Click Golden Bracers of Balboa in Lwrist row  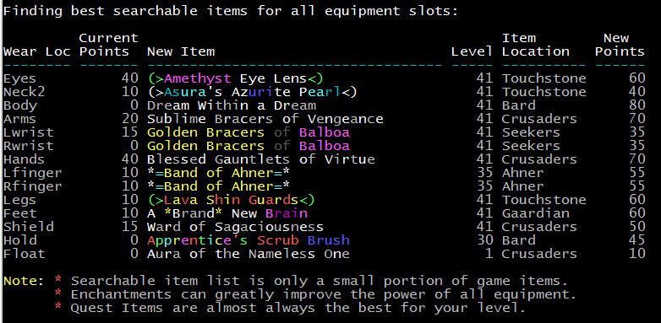tap(249, 132)
